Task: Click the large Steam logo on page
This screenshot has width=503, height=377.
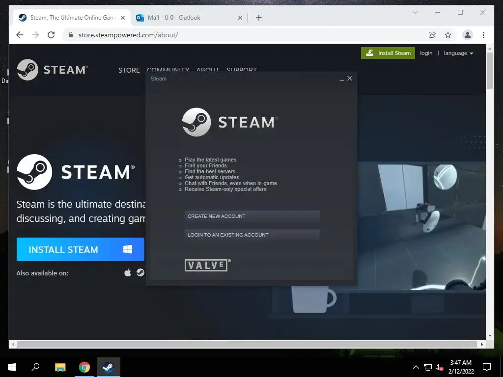Action: [x=76, y=172]
